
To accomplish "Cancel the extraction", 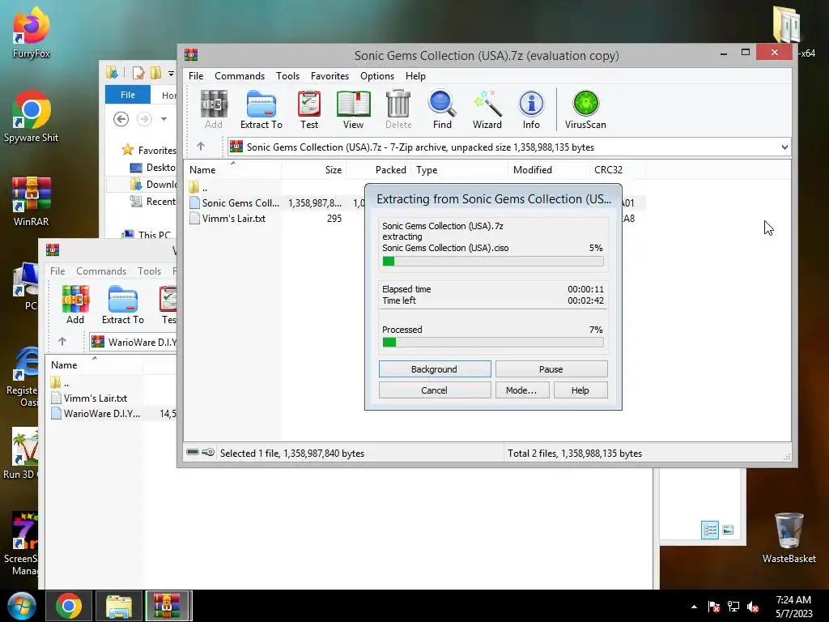I will coord(435,390).
